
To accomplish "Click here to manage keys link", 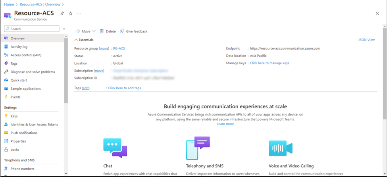I will (270, 63).
